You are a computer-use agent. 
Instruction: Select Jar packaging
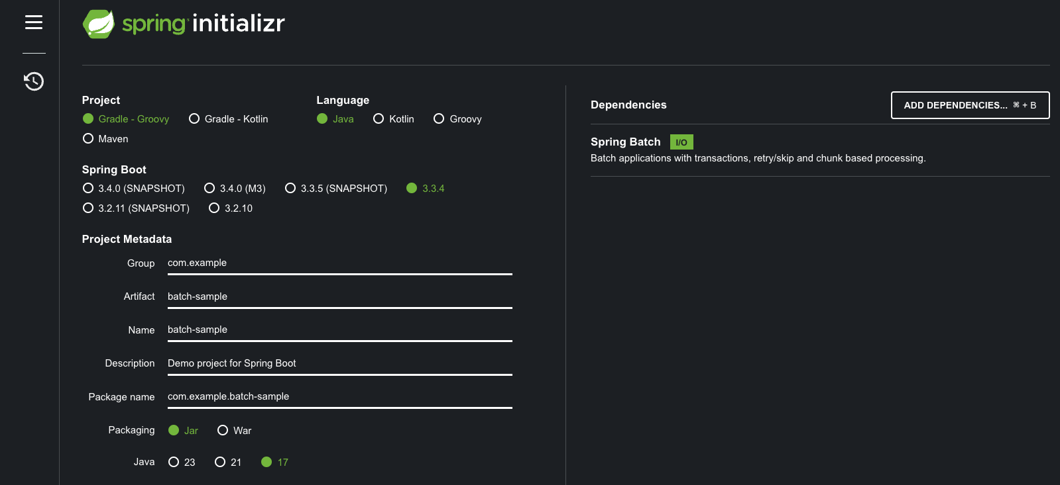184,431
